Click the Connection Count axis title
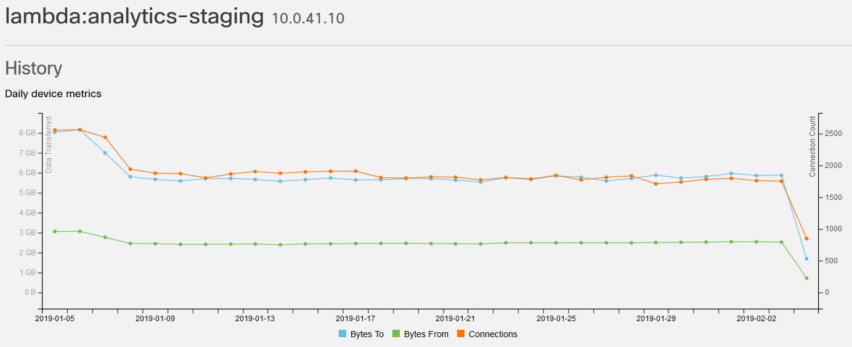 [x=813, y=146]
